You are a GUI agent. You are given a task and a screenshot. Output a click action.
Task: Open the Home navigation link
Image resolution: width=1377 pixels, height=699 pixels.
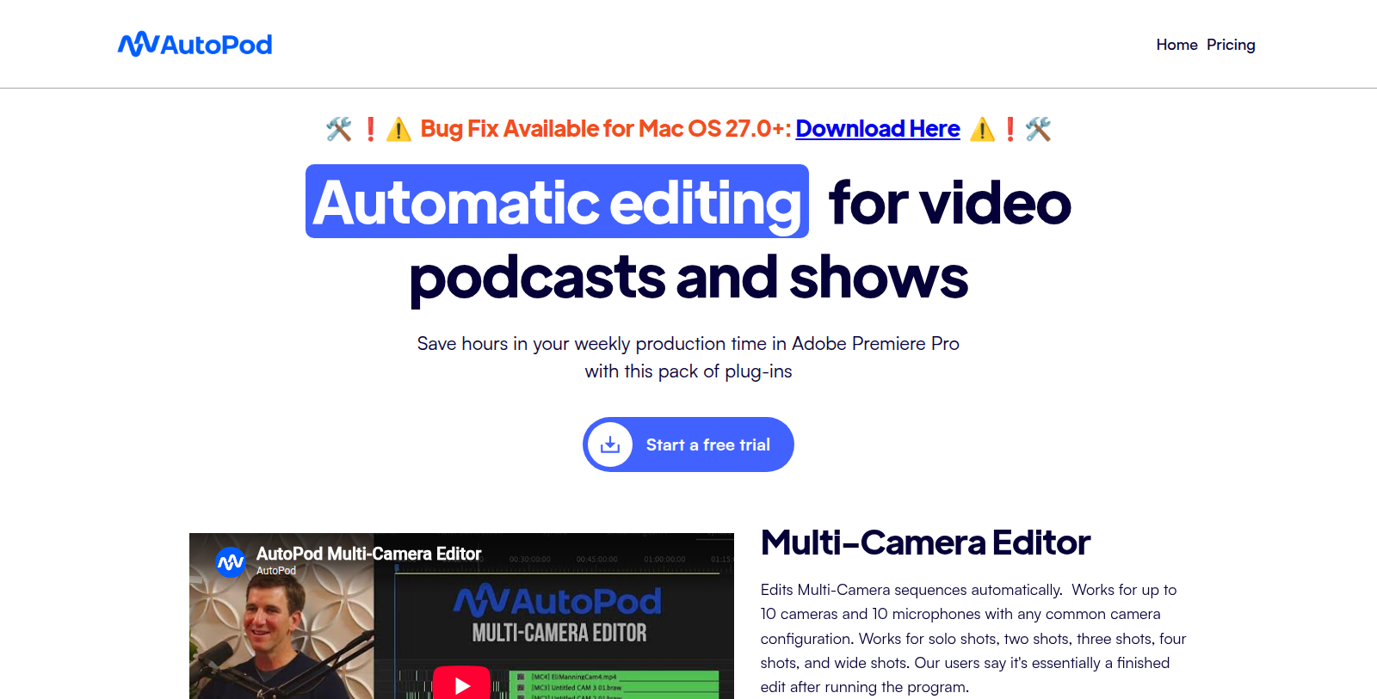1176,45
